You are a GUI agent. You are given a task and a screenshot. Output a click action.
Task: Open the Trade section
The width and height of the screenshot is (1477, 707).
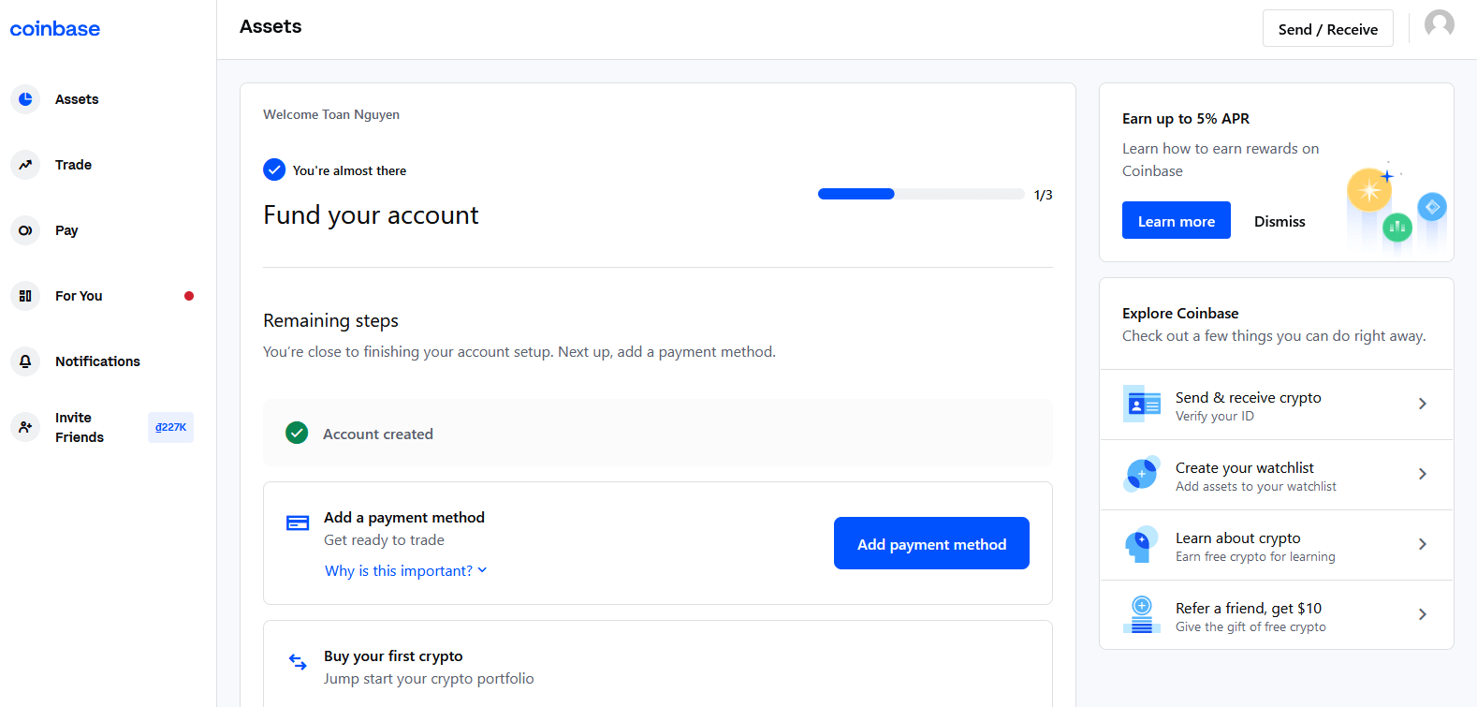pyautogui.click(x=73, y=165)
